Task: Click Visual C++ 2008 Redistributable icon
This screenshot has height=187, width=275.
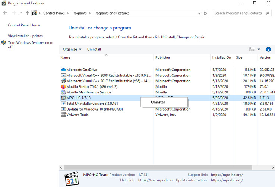Action: click(x=63, y=75)
